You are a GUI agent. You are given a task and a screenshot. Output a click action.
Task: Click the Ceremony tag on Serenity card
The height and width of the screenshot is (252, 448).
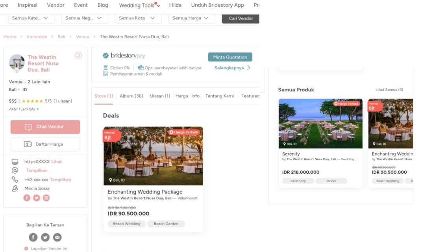click(x=298, y=181)
